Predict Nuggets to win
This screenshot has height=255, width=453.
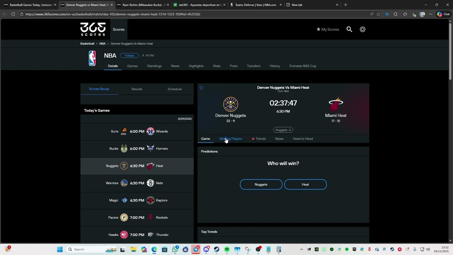[261, 185]
